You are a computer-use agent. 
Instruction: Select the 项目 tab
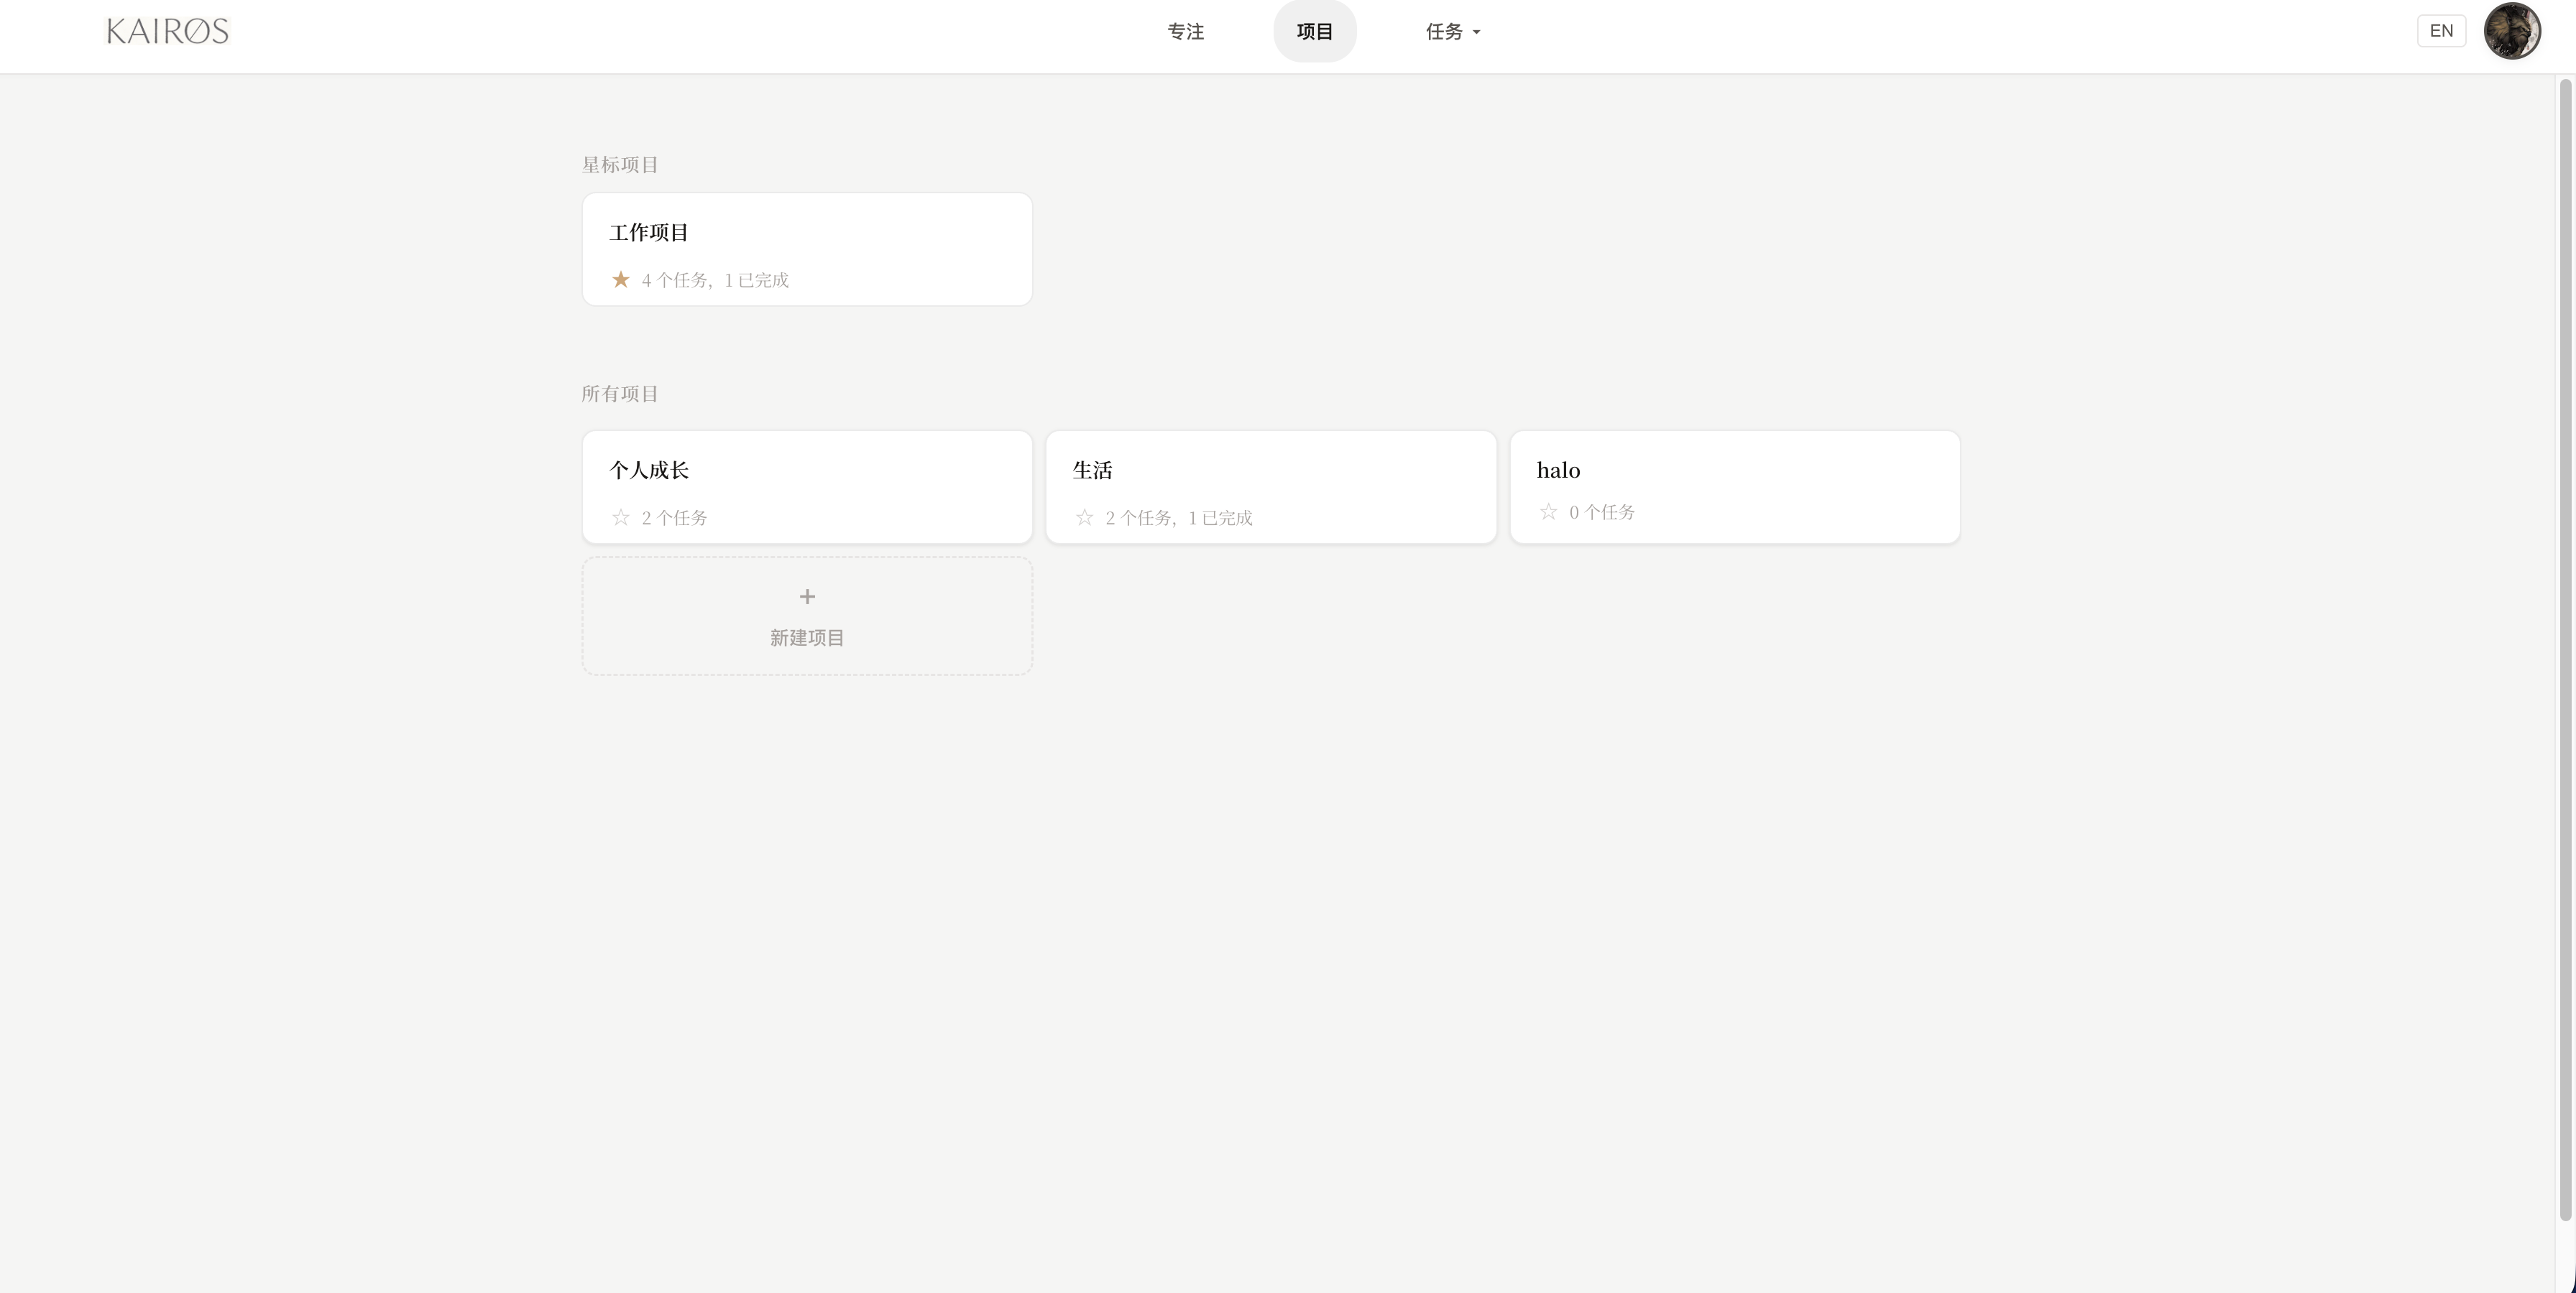[1315, 32]
